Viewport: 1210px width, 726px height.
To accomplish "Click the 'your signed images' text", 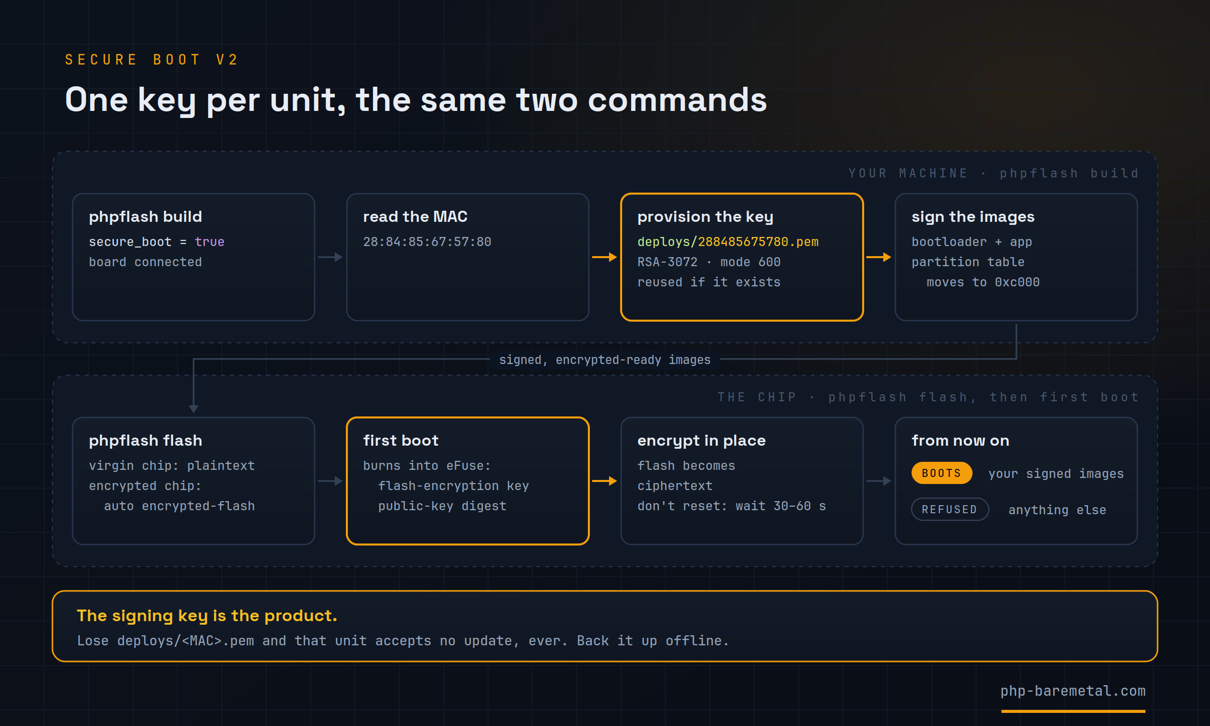I will click(x=1056, y=474).
